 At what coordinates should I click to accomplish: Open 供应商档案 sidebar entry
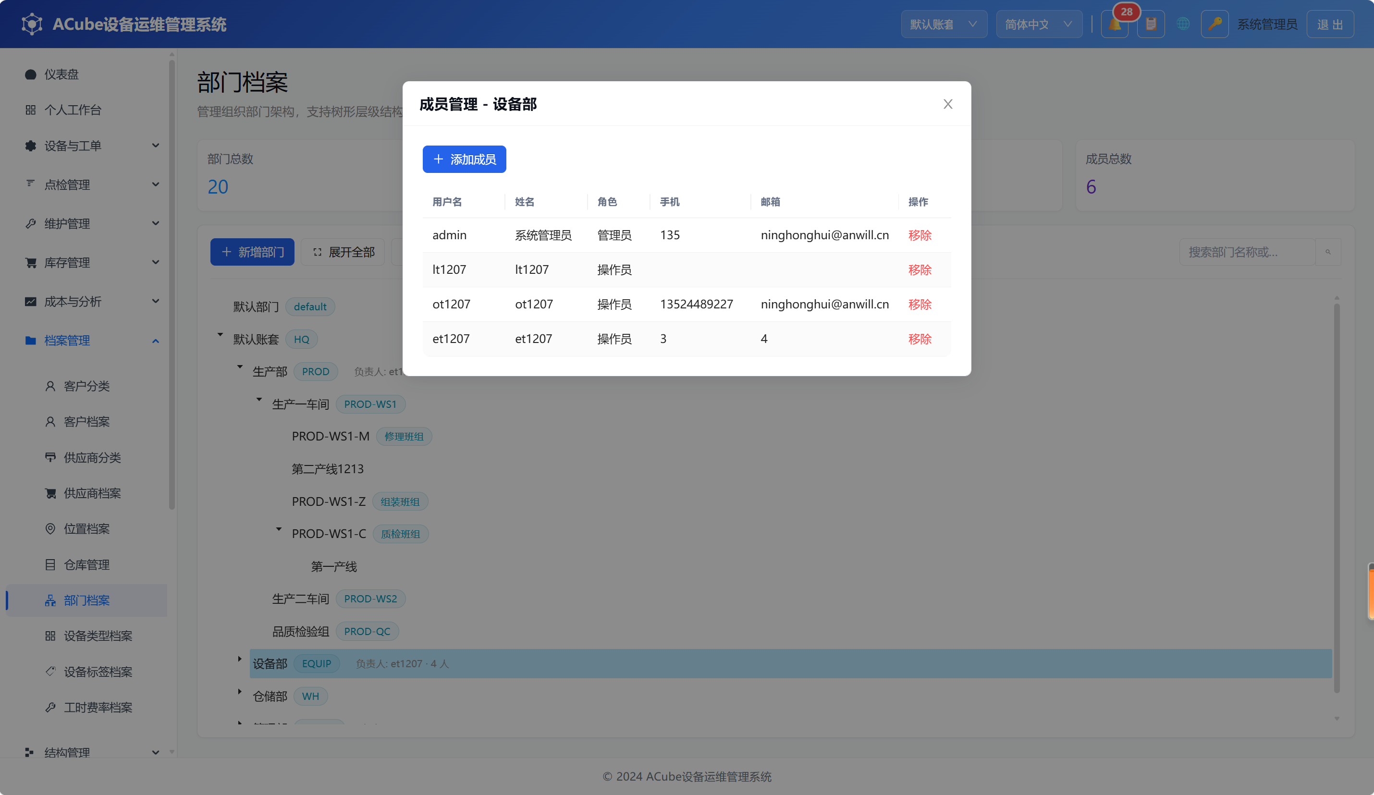pyautogui.click(x=87, y=493)
